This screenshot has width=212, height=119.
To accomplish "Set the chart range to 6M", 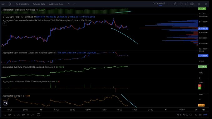I will (23, 115).
